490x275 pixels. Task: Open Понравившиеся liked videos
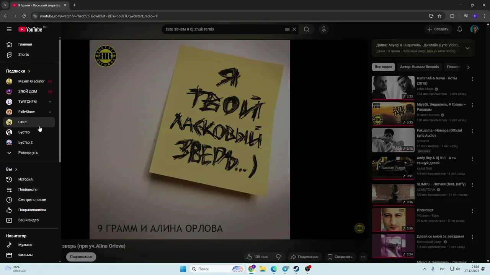pyautogui.click(x=29, y=210)
